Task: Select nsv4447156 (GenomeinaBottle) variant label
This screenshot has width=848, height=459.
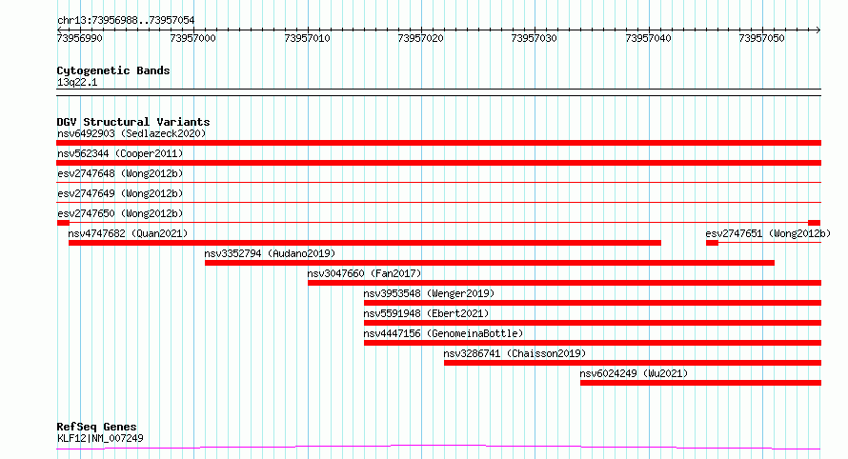Action: pos(443,333)
